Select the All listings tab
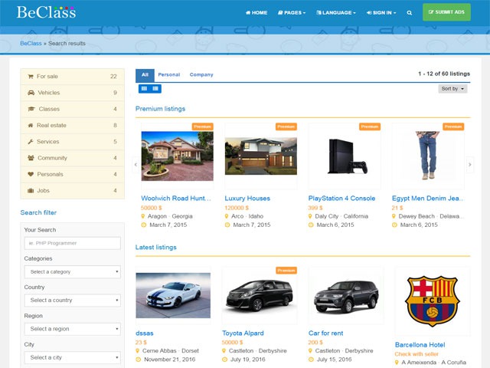This screenshot has width=490, height=368. (x=145, y=75)
